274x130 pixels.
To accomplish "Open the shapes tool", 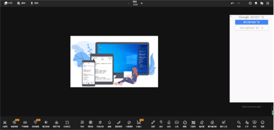I will pyautogui.click(x=254, y=122).
